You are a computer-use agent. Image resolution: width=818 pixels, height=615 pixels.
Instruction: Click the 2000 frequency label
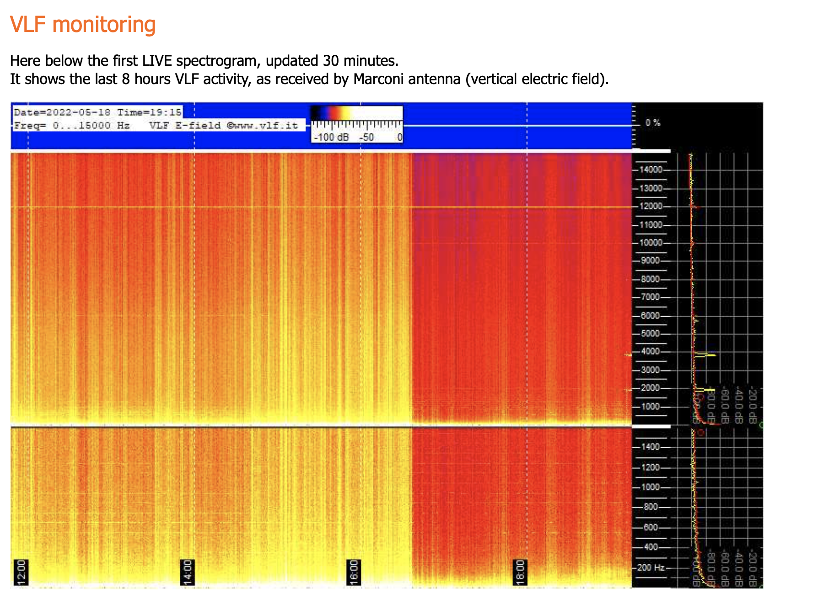(651, 388)
